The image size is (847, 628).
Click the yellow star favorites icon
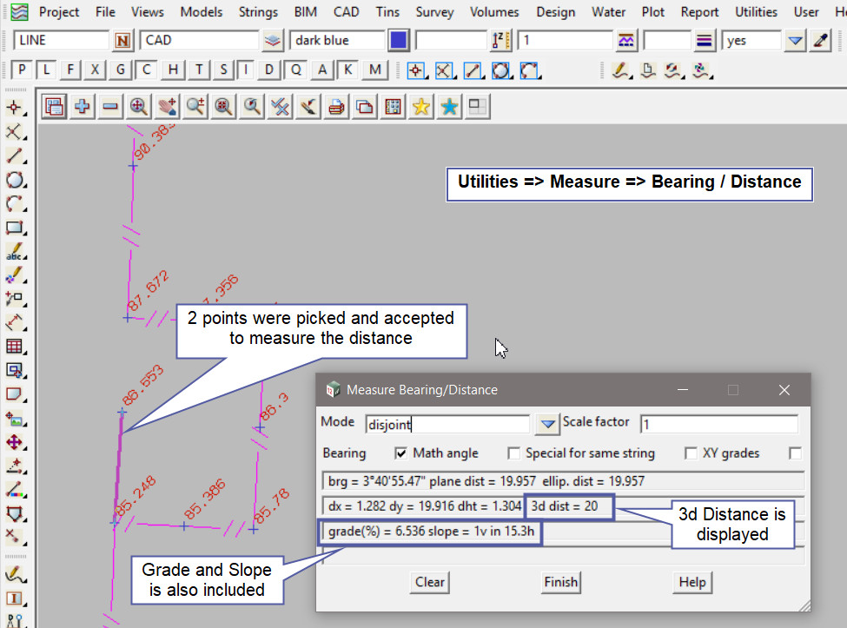point(421,106)
